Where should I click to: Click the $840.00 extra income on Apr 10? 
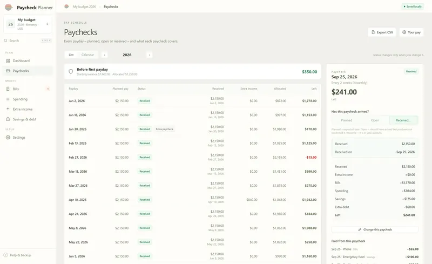click(252, 200)
